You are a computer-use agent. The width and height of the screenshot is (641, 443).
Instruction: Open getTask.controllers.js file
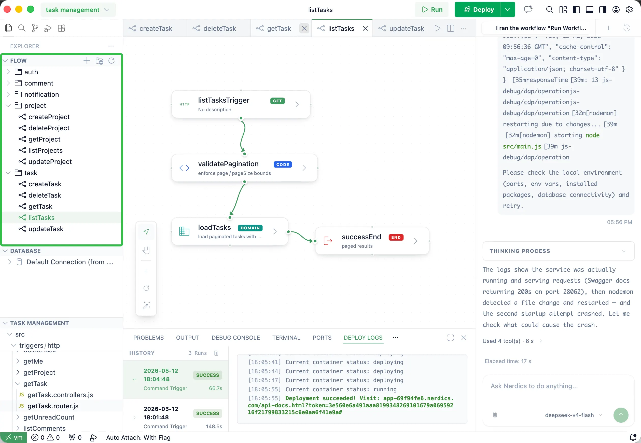point(60,395)
